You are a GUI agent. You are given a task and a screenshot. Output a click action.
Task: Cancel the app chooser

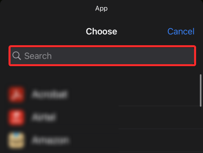point(181,31)
